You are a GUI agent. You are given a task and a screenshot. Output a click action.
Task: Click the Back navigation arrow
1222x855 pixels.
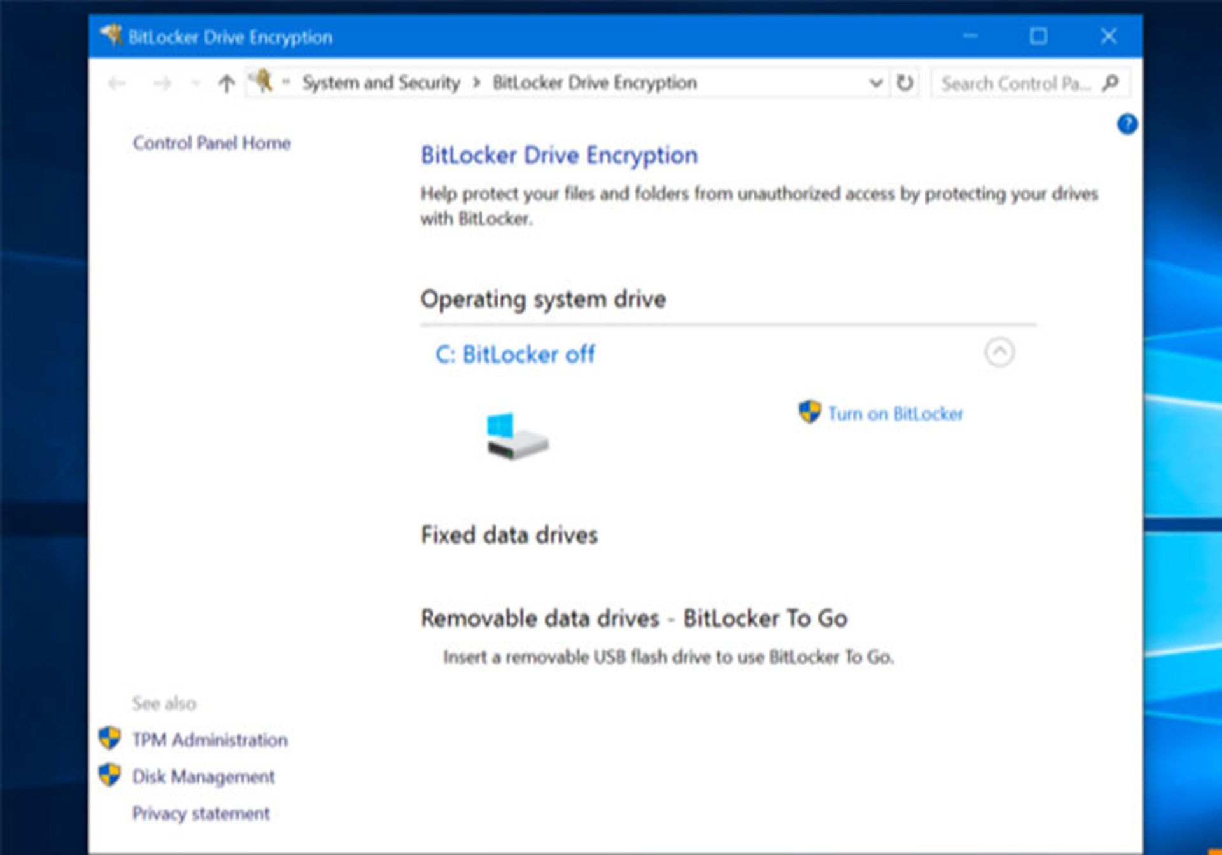[117, 83]
